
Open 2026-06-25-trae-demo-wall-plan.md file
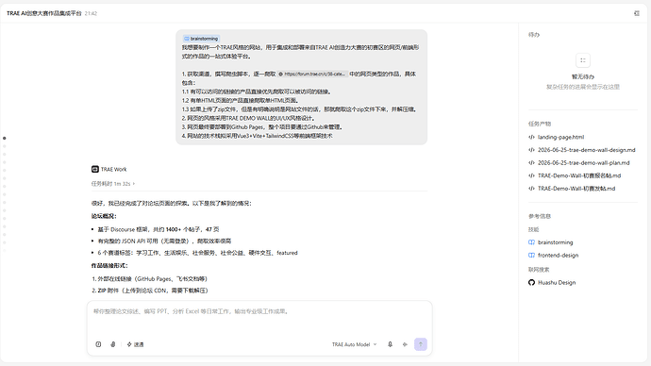click(x=583, y=162)
